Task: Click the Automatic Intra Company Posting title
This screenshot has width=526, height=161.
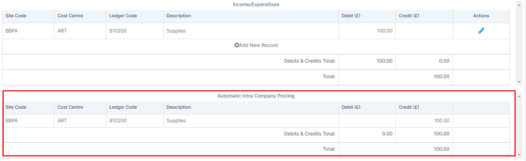Action: (256, 96)
